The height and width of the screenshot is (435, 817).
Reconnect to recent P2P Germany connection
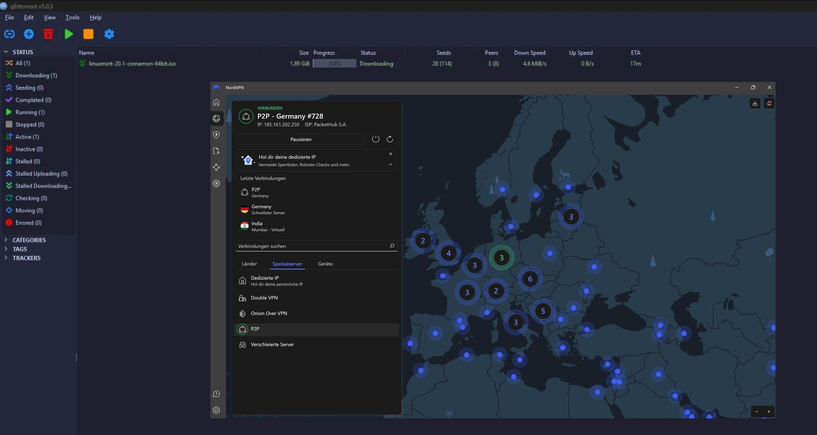(317, 192)
